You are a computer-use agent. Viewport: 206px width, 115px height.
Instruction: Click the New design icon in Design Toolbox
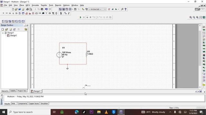(x=3, y=29)
